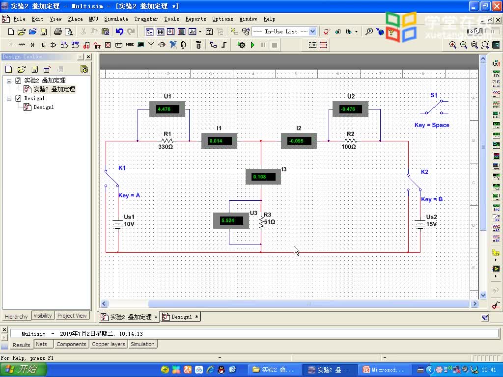503x377 pixels.
Task: Open the Components tab in spreadsheet
Action: [71, 344]
